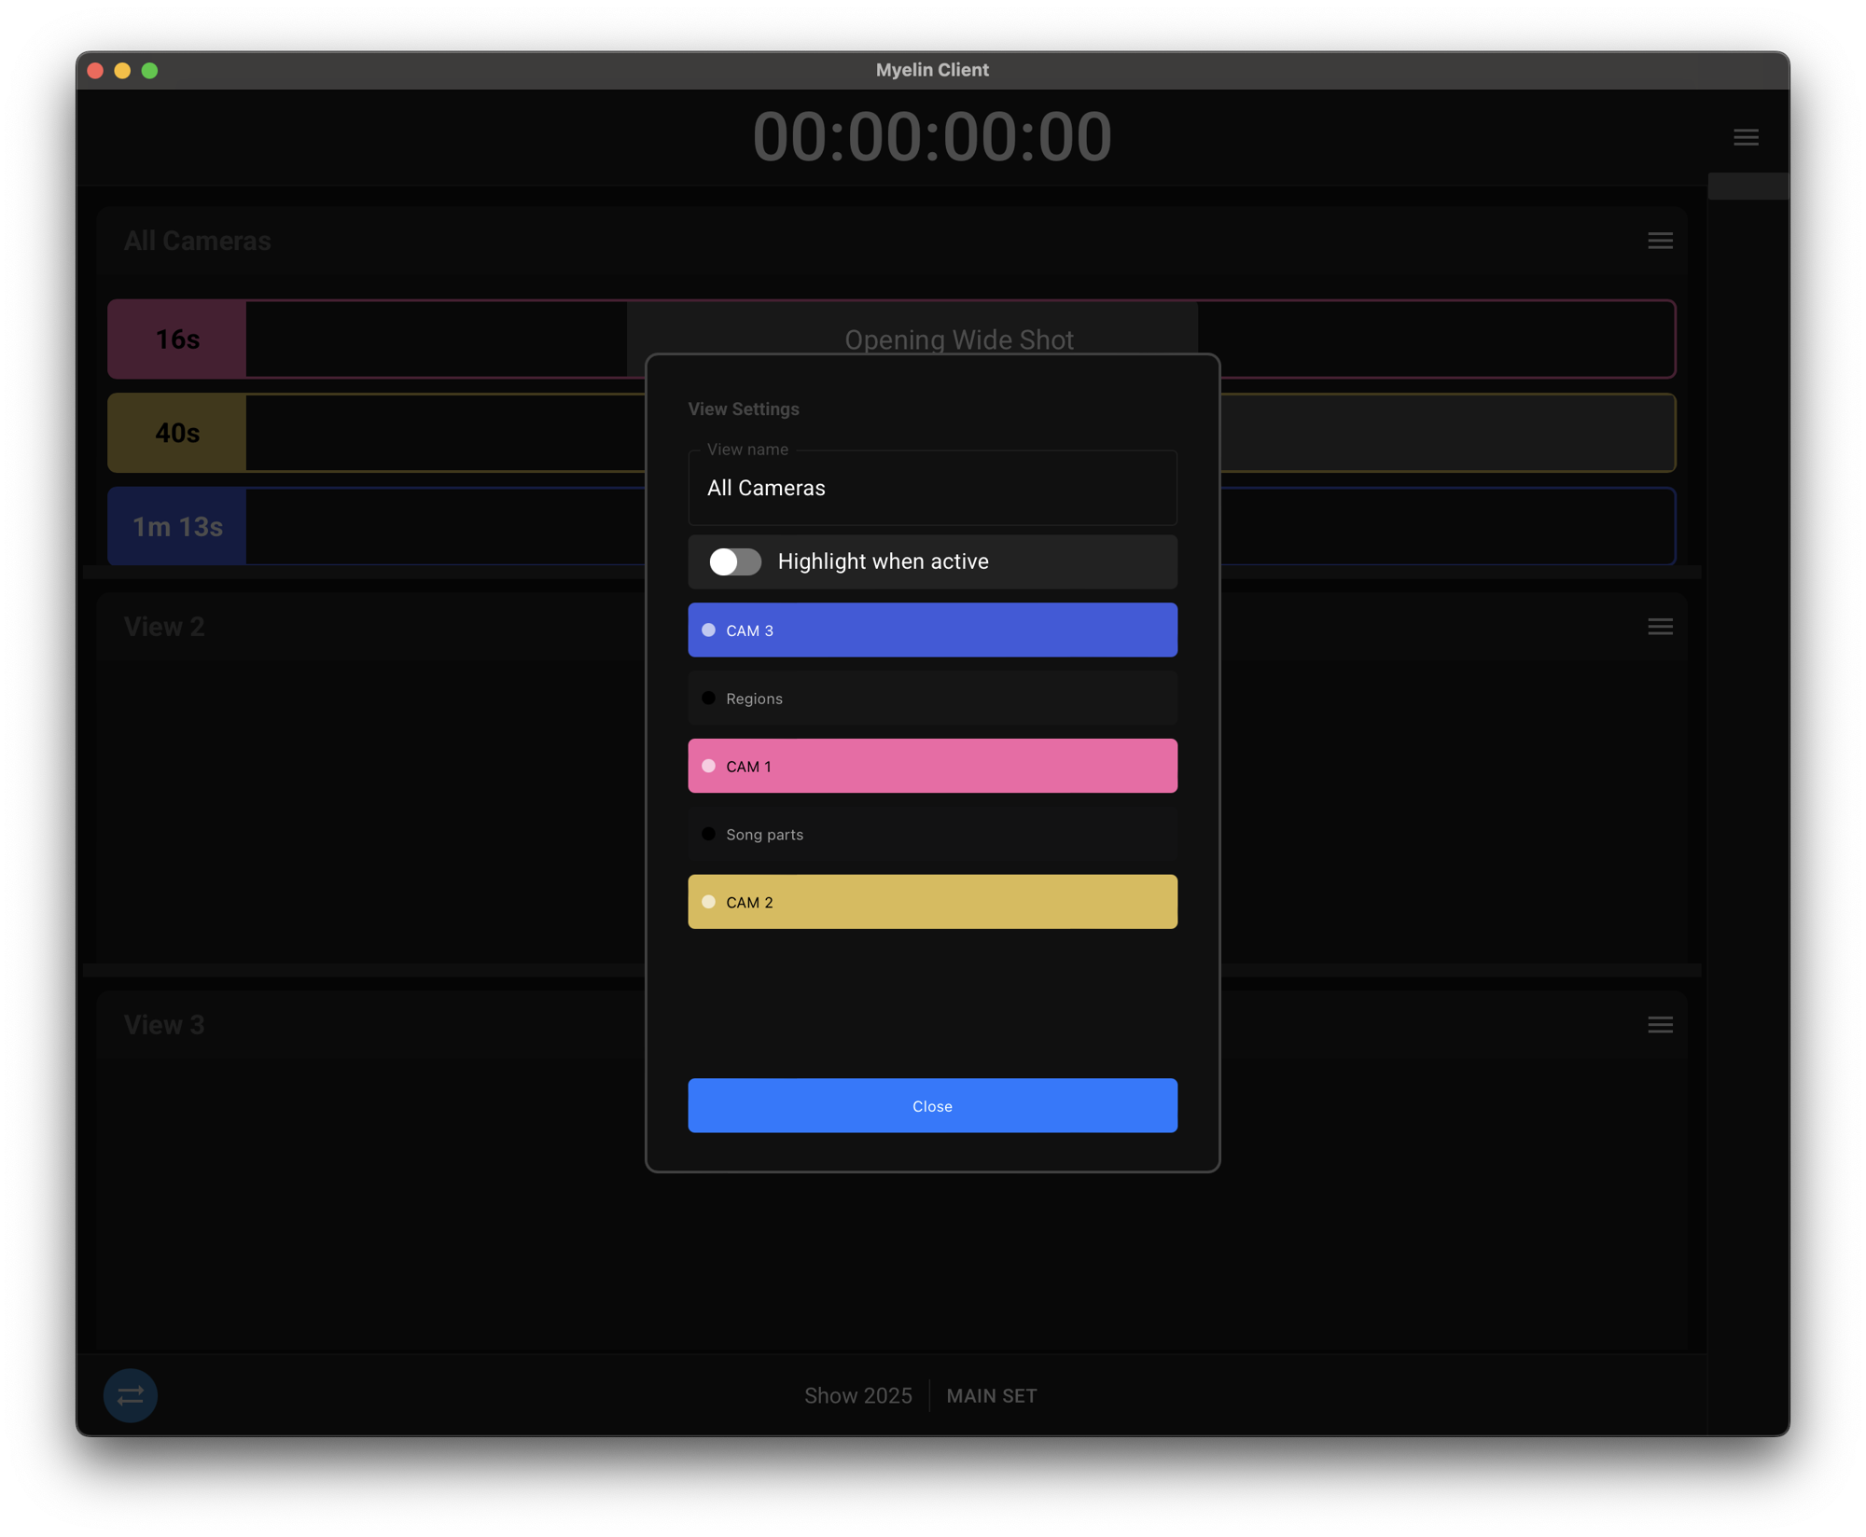Click the 1m 13s blue countdown block

click(x=177, y=527)
